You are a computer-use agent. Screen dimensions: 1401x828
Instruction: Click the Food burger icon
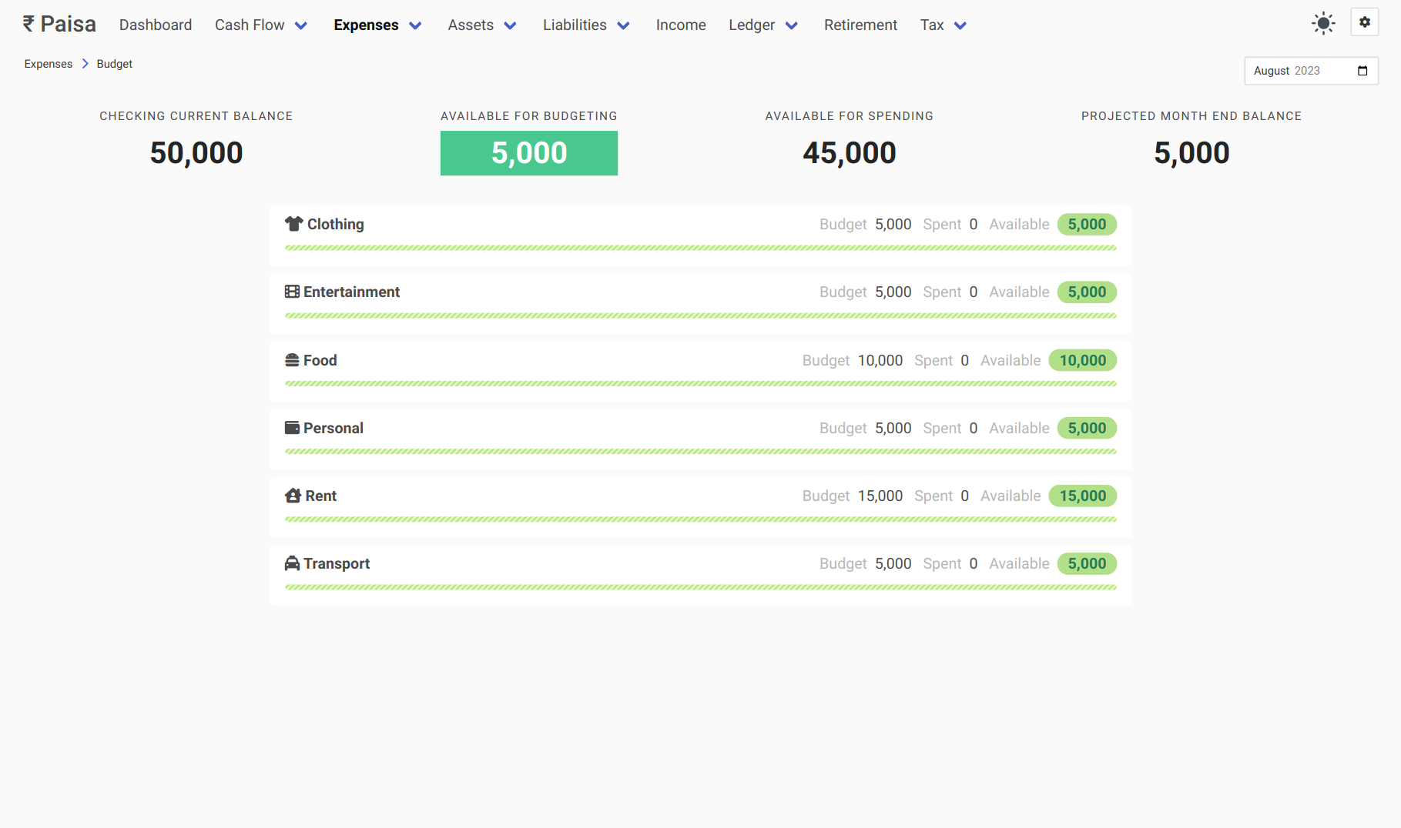pos(292,360)
